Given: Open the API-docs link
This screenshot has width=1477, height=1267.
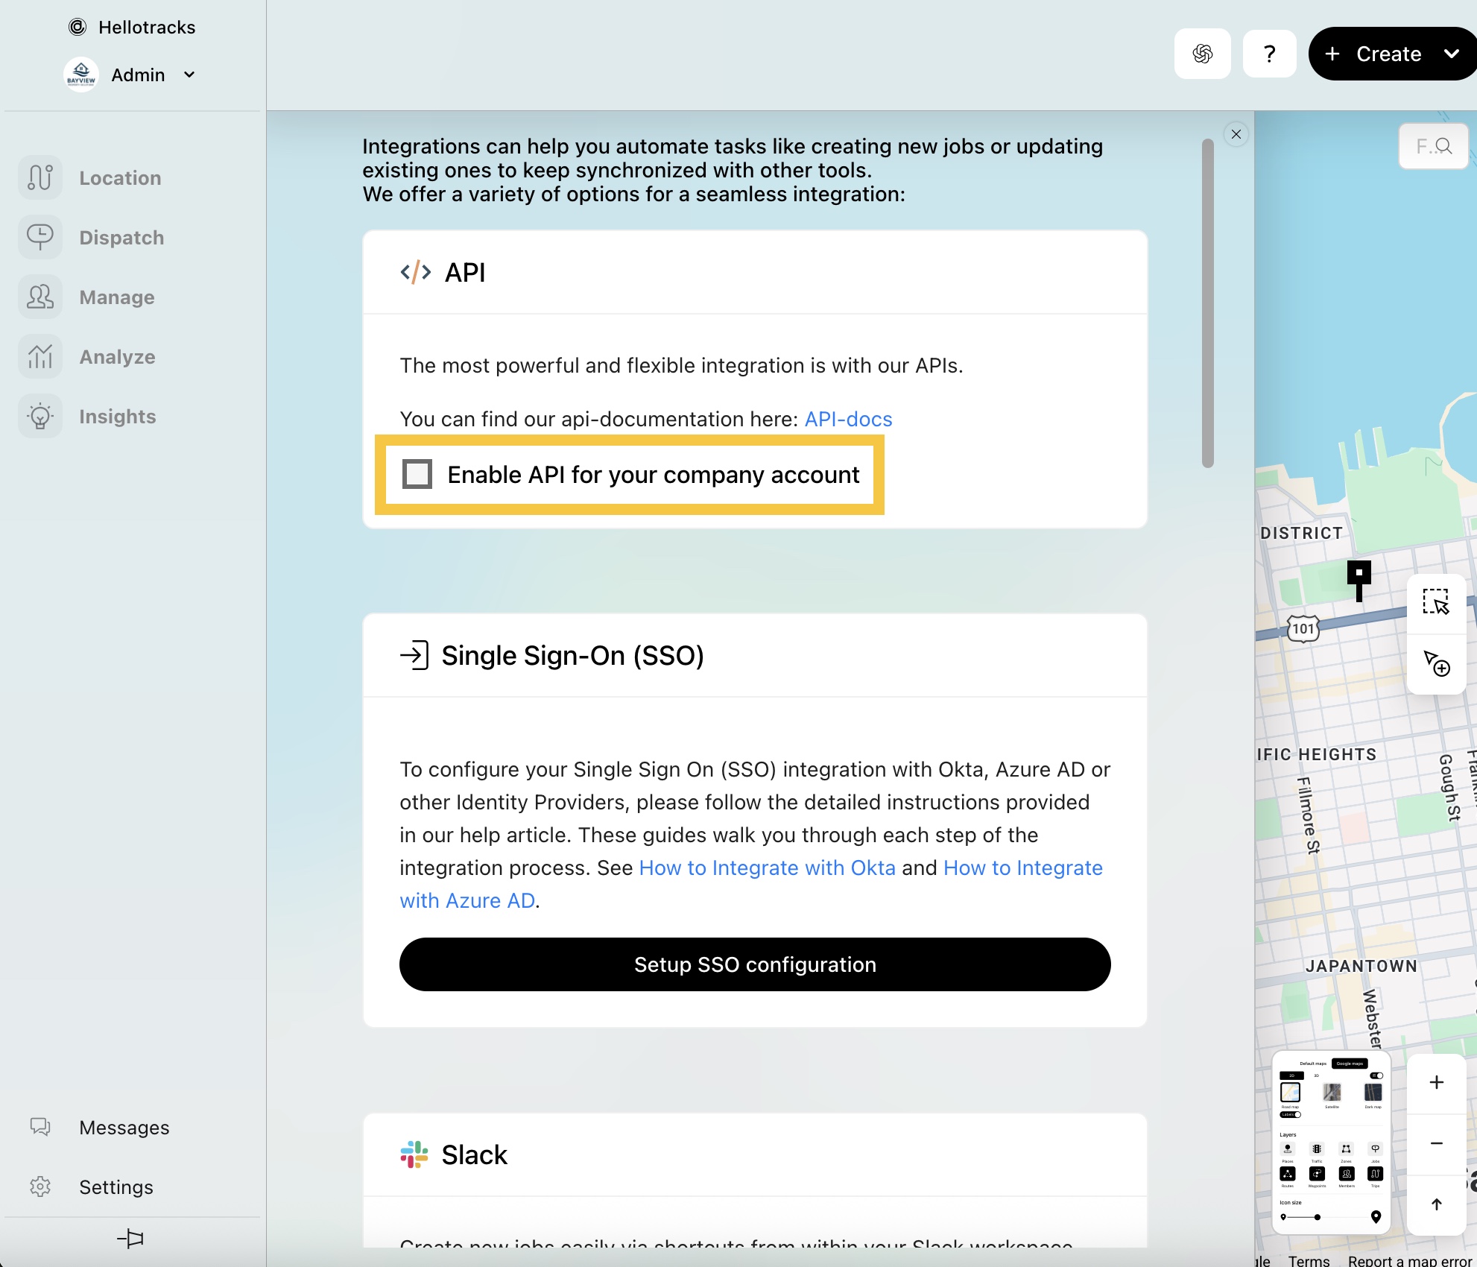Looking at the screenshot, I should [x=848, y=419].
